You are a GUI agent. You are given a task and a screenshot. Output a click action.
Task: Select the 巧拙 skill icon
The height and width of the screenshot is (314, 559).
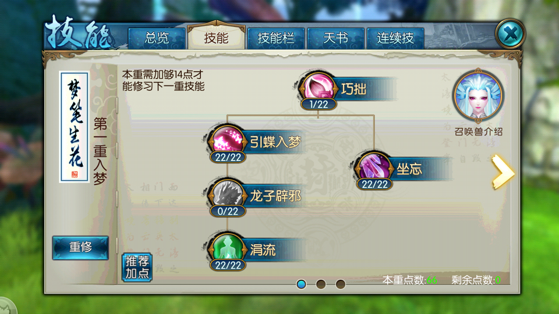pyautogui.click(x=318, y=87)
